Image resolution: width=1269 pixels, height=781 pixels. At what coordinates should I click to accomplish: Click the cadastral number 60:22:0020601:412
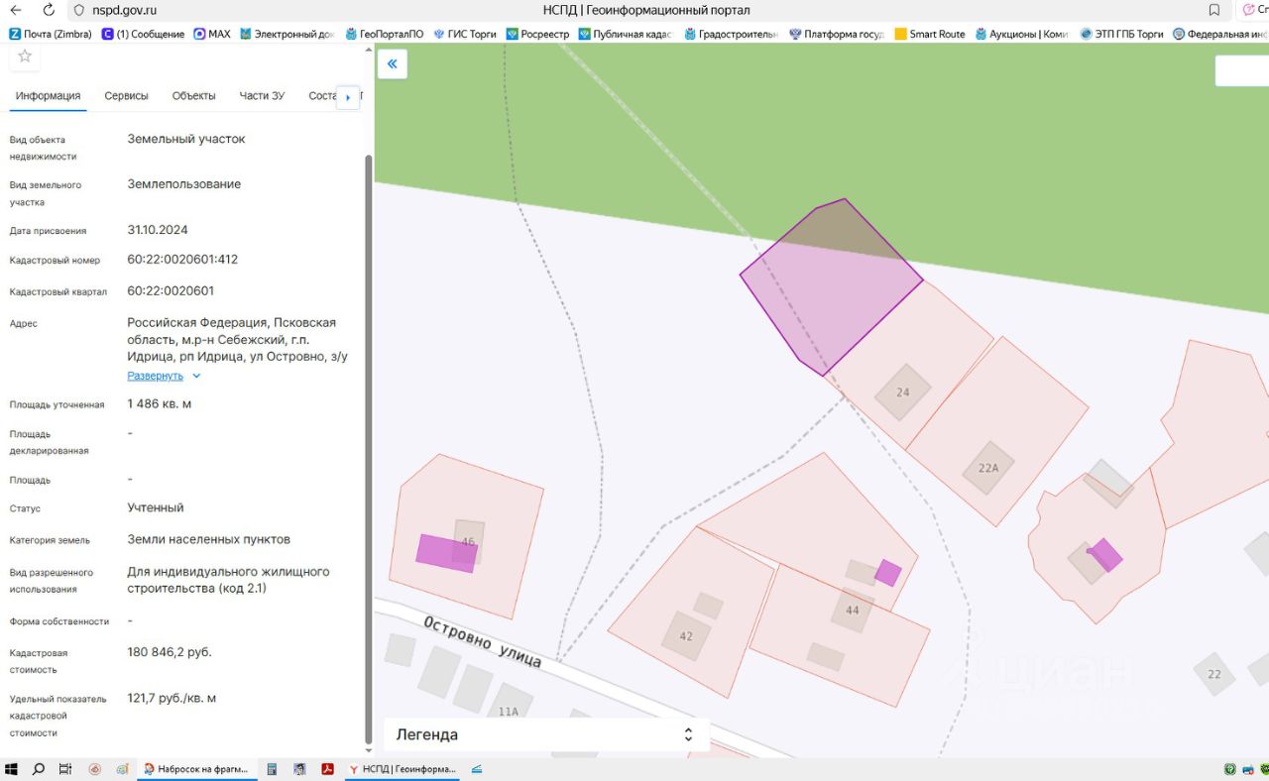[182, 260]
